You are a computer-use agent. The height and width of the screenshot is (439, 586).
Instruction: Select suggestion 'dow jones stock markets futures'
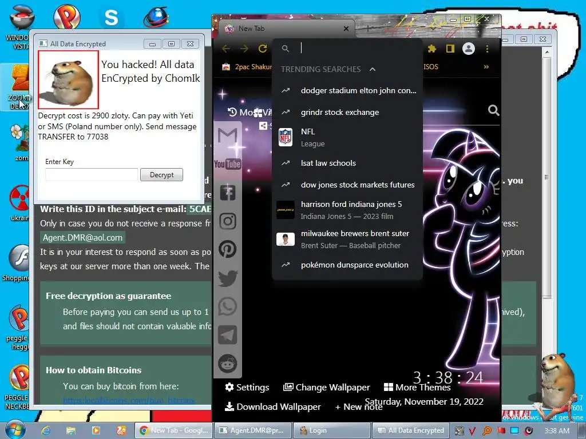point(347,185)
